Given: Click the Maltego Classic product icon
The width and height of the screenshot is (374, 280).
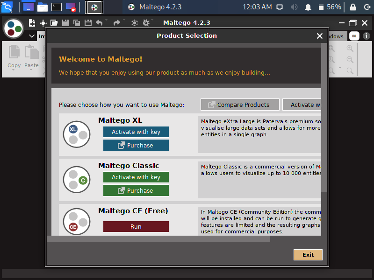Looking at the screenshot, I should [x=77, y=180].
